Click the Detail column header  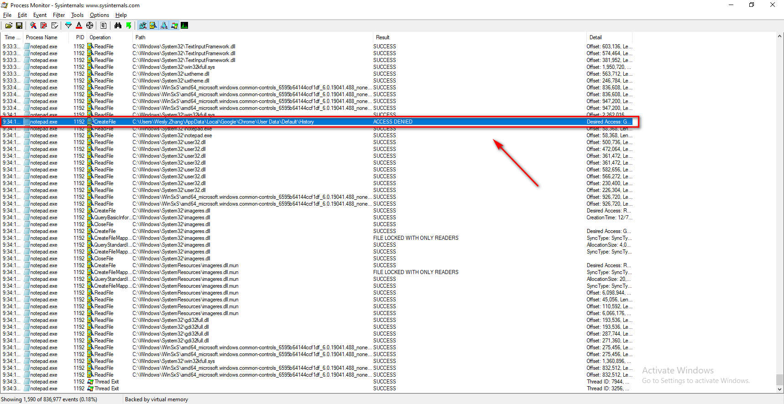pyautogui.click(x=609, y=37)
